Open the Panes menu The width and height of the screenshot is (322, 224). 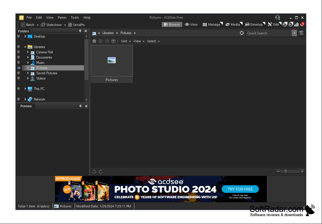point(62,17)
